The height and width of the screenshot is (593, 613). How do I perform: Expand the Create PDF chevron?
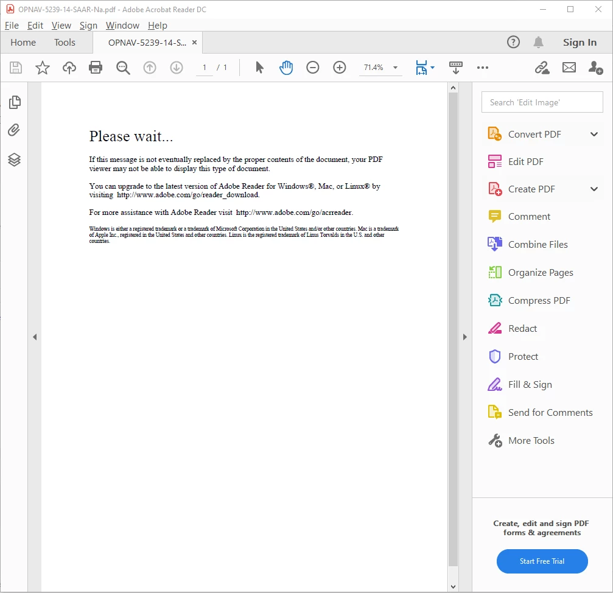point(594,189)
